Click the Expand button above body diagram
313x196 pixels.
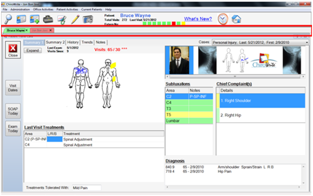coord(33,51)
